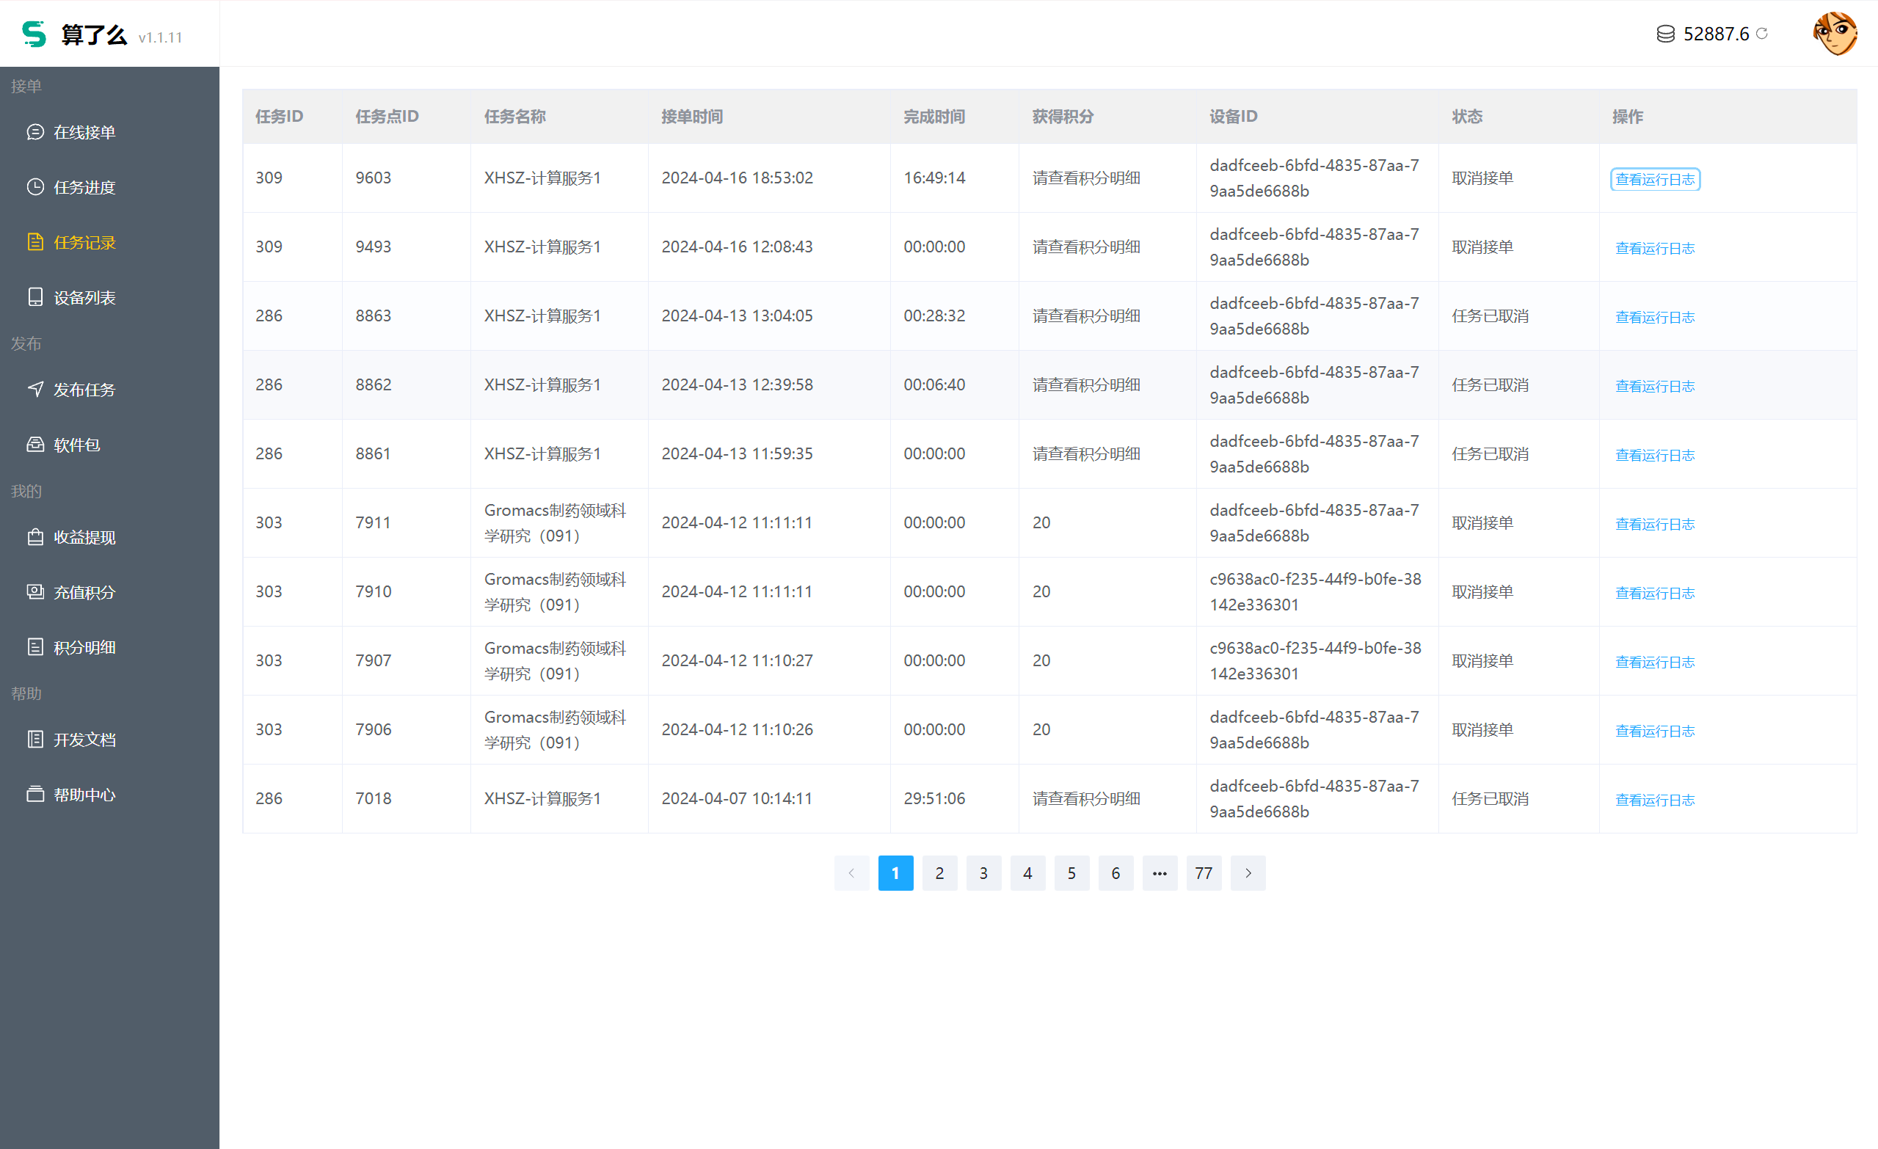The image size is (1878, 1149).
Task: Go to next page arrow
Action: point(1248,873)
